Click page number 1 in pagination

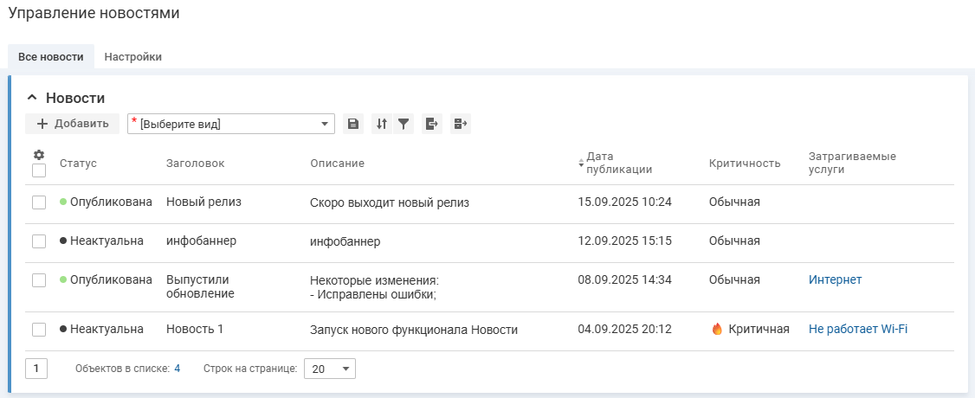(36, 369)
